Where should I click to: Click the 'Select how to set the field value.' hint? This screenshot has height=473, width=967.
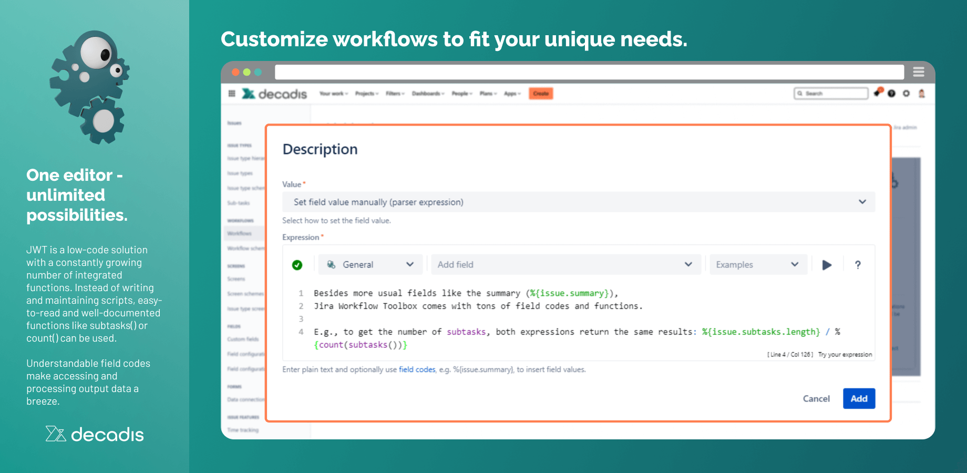click(336, 221)
